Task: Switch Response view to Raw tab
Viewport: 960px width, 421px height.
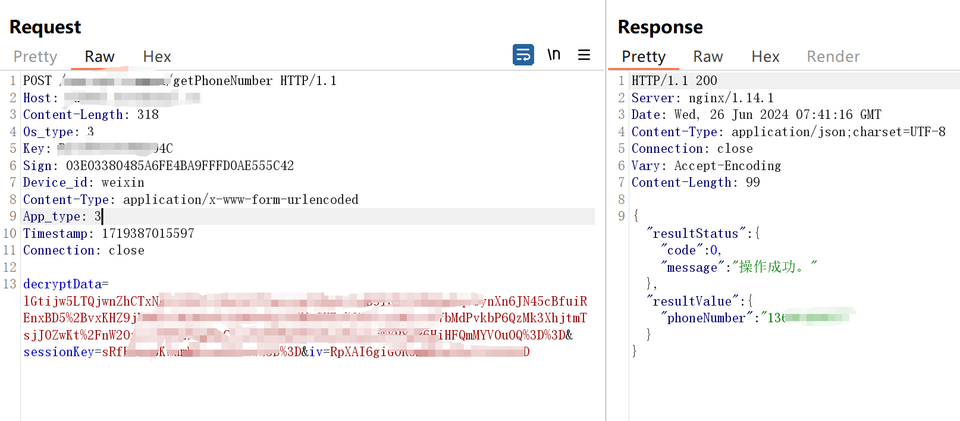Action: coord(708,56)
